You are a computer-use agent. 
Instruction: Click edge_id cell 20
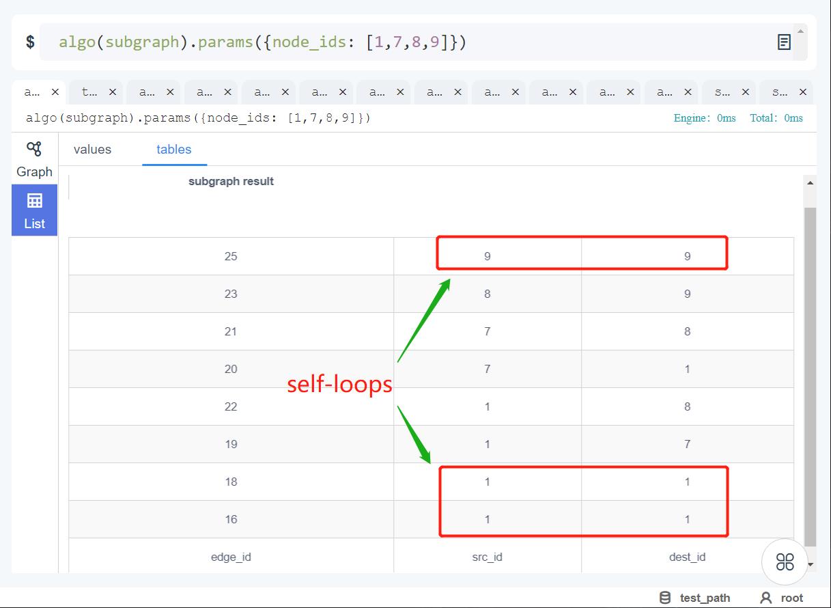pyautogui.click(x=231, y=369)
